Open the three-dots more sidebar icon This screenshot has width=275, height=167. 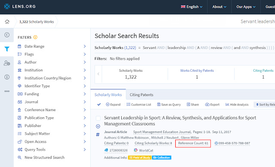(x=7, y=91)
